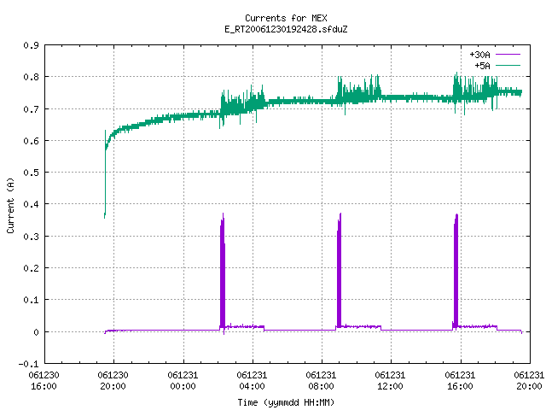Image resolution: width=546 pixels, height=410 pixels.
Task: Click the y-axis tick value 0.1
Action: (x=31, y=300)
